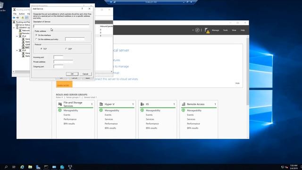Click the Incoming port field

tap(59, 57)
